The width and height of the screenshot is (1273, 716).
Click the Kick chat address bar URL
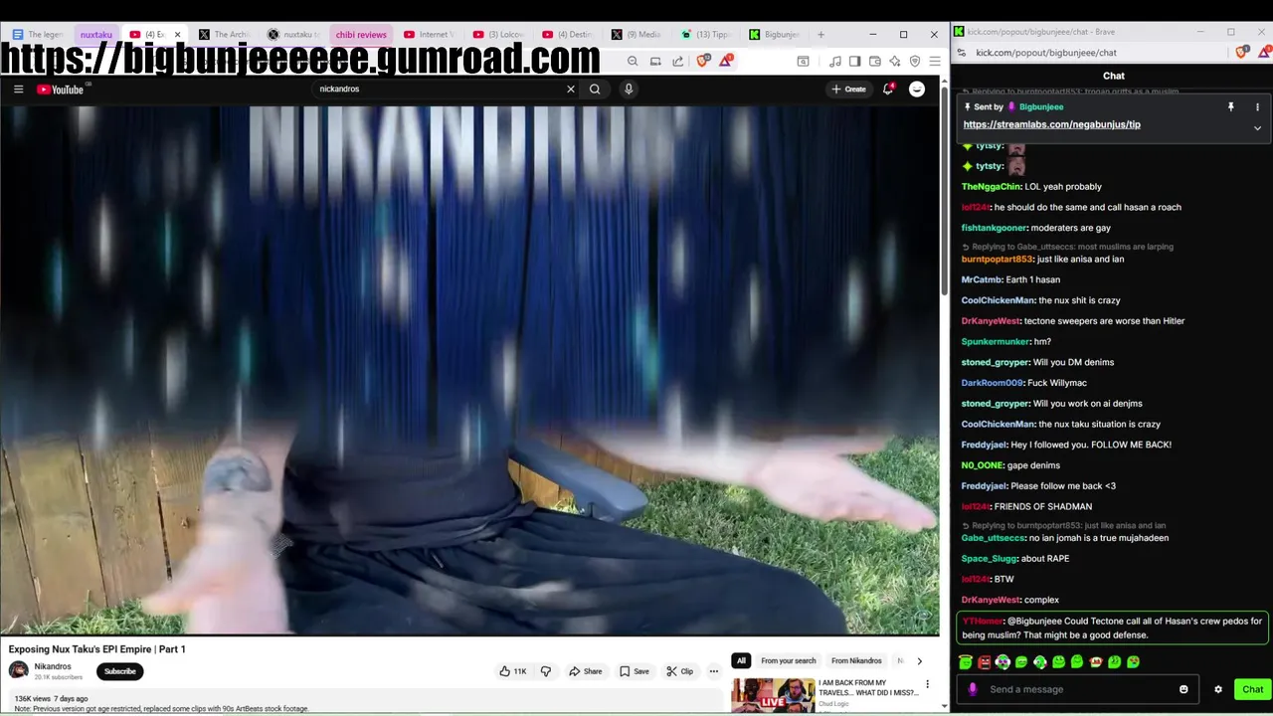coord(1045,53)
